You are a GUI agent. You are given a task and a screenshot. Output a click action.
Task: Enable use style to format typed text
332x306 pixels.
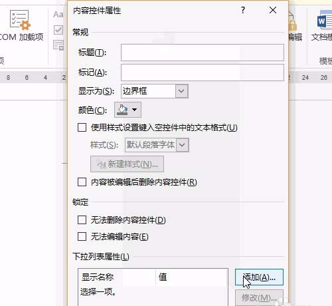tap(82, 128)
